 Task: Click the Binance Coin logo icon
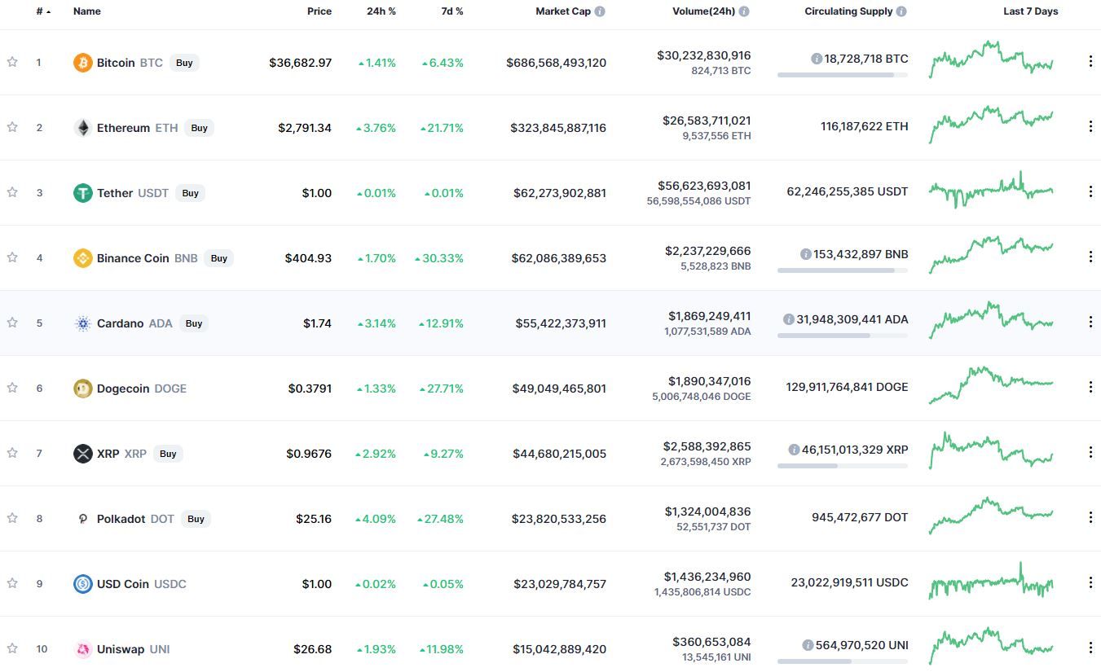(x=83, y=258)
